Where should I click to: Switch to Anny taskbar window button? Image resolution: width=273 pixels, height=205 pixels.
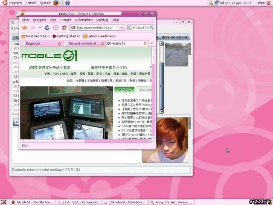(171, 202)
